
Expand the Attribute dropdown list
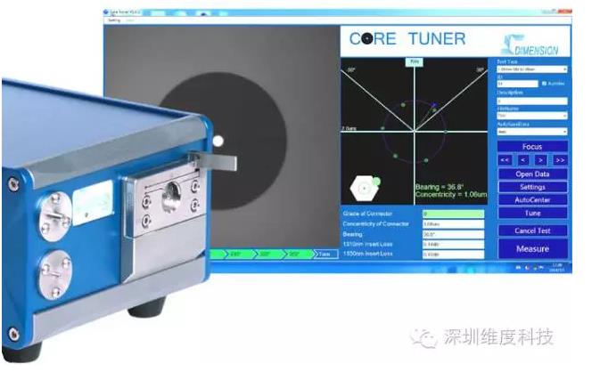point(531,116)
